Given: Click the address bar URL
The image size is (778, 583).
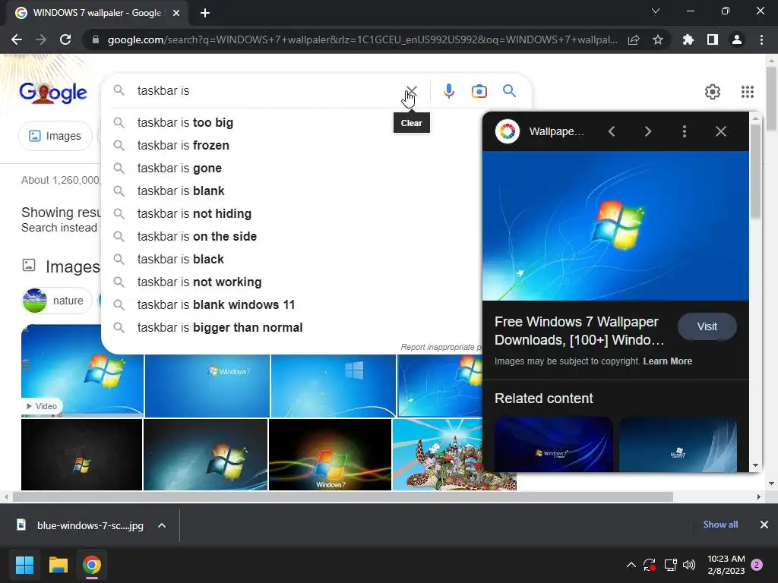Looking at the screenshot, I should click(362, 39).
